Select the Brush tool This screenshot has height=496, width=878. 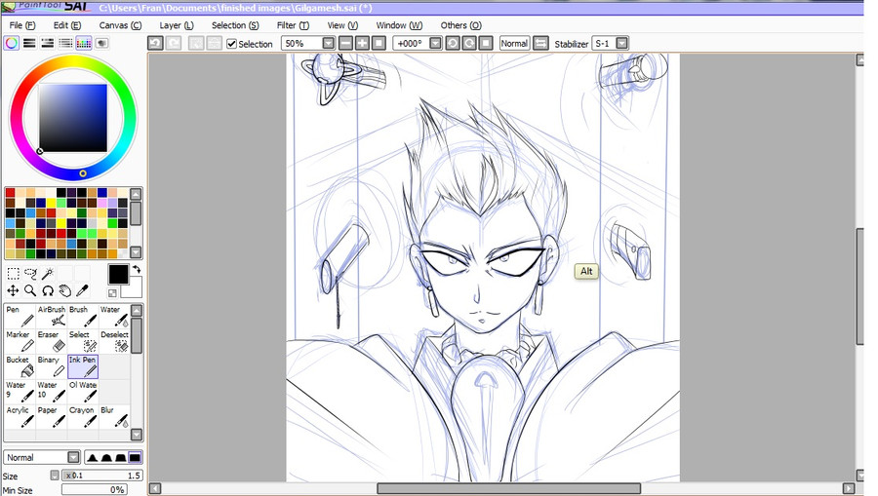coord(83,316)
